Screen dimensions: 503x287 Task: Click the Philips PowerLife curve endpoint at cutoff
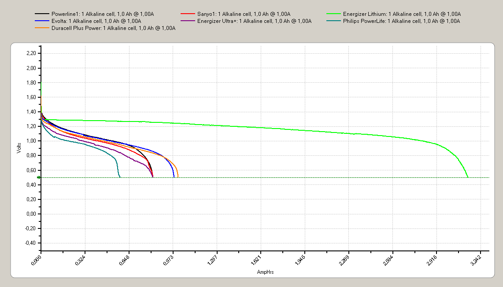coord(120,177)
